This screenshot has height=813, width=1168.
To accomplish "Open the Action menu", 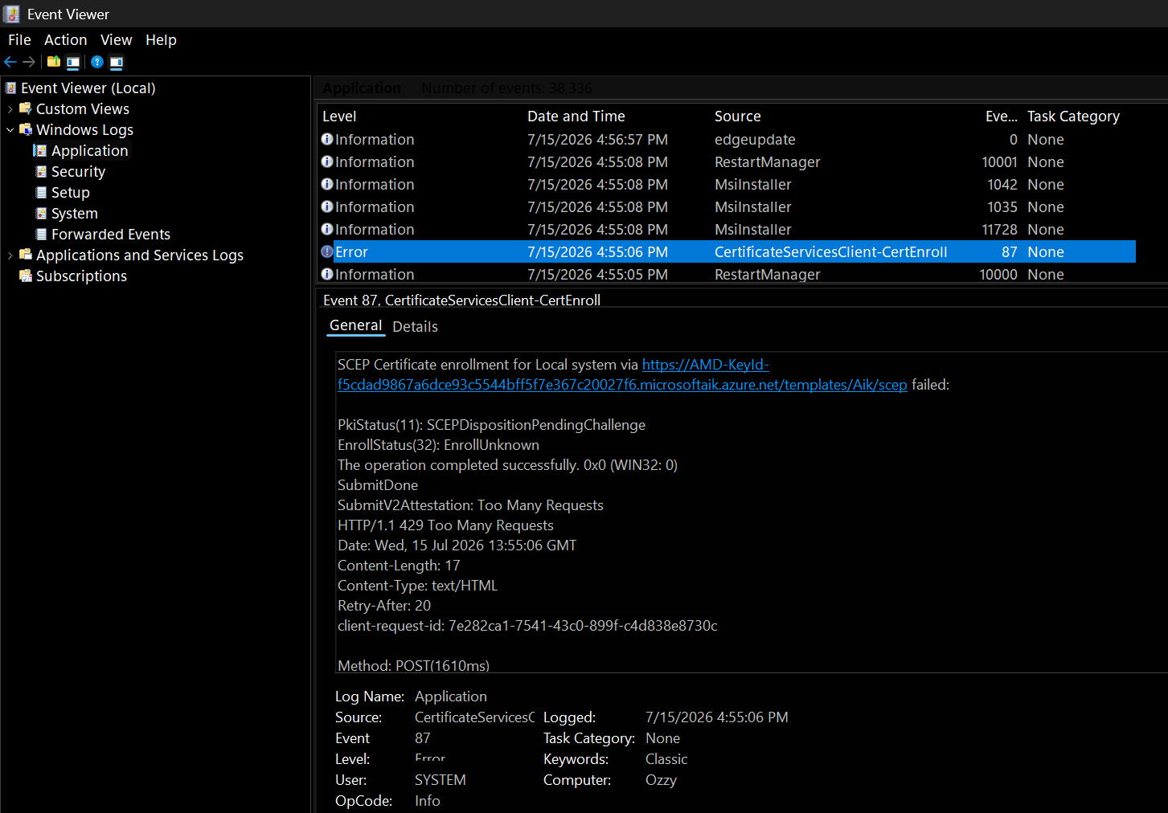I will click(66, 39).
